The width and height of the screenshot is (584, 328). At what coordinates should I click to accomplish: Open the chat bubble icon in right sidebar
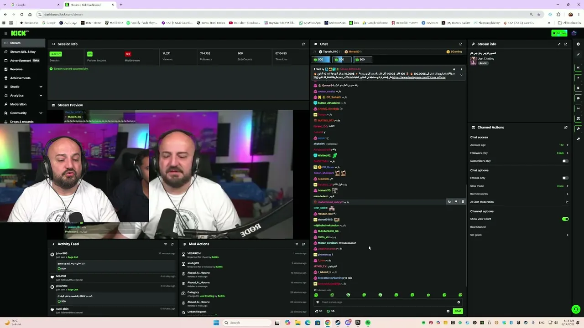pos(578,98)
